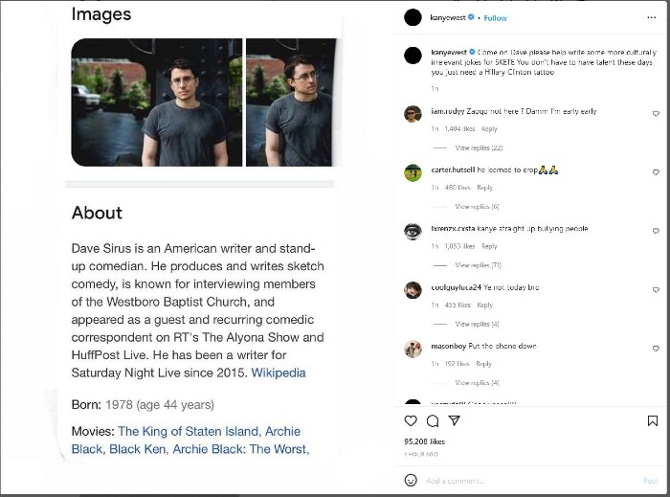The image size is (670, 497).
Task: Like iamrudyy's comment
Action: [656, 113]
